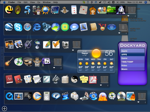Click the down-arrow box in video row
150x112 pixels.
pos(142,96)
